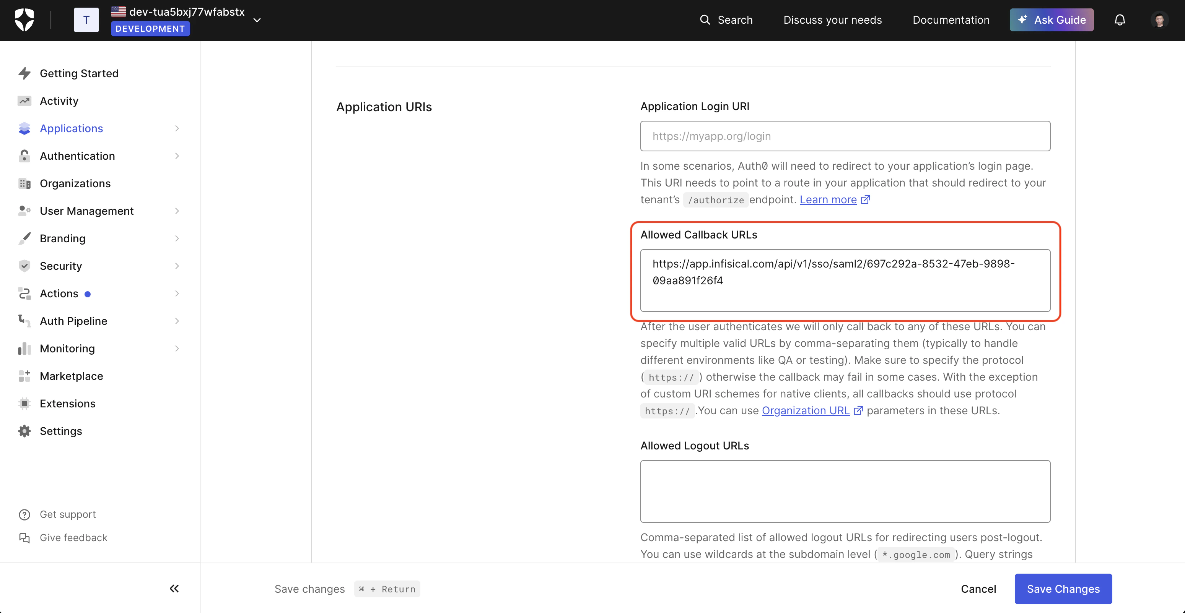Expand the User Management submenu chevron
Screen dimensions: 1185x613
tap(177, 211)
